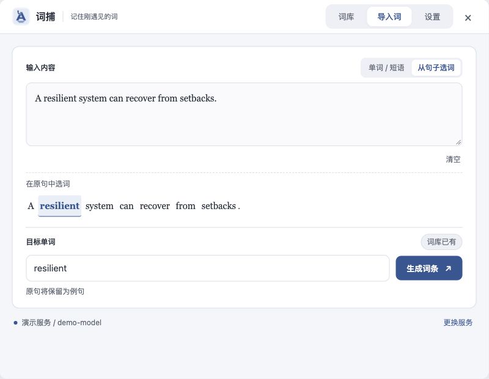Click the 词捕 app logo icon
Viewport: 489px width, 379px height.
tap(21, 17)
